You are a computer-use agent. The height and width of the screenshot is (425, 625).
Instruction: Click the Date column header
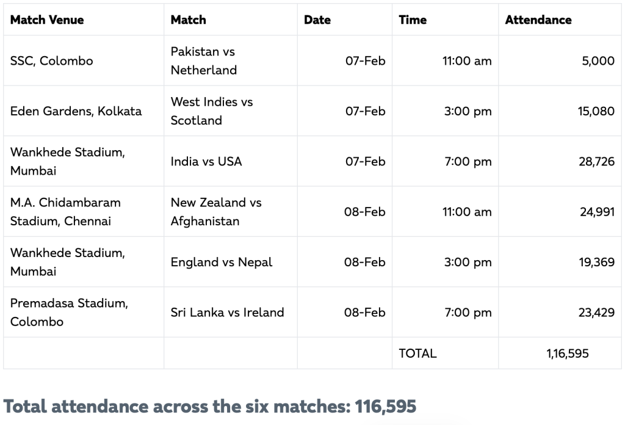[317, 20]
